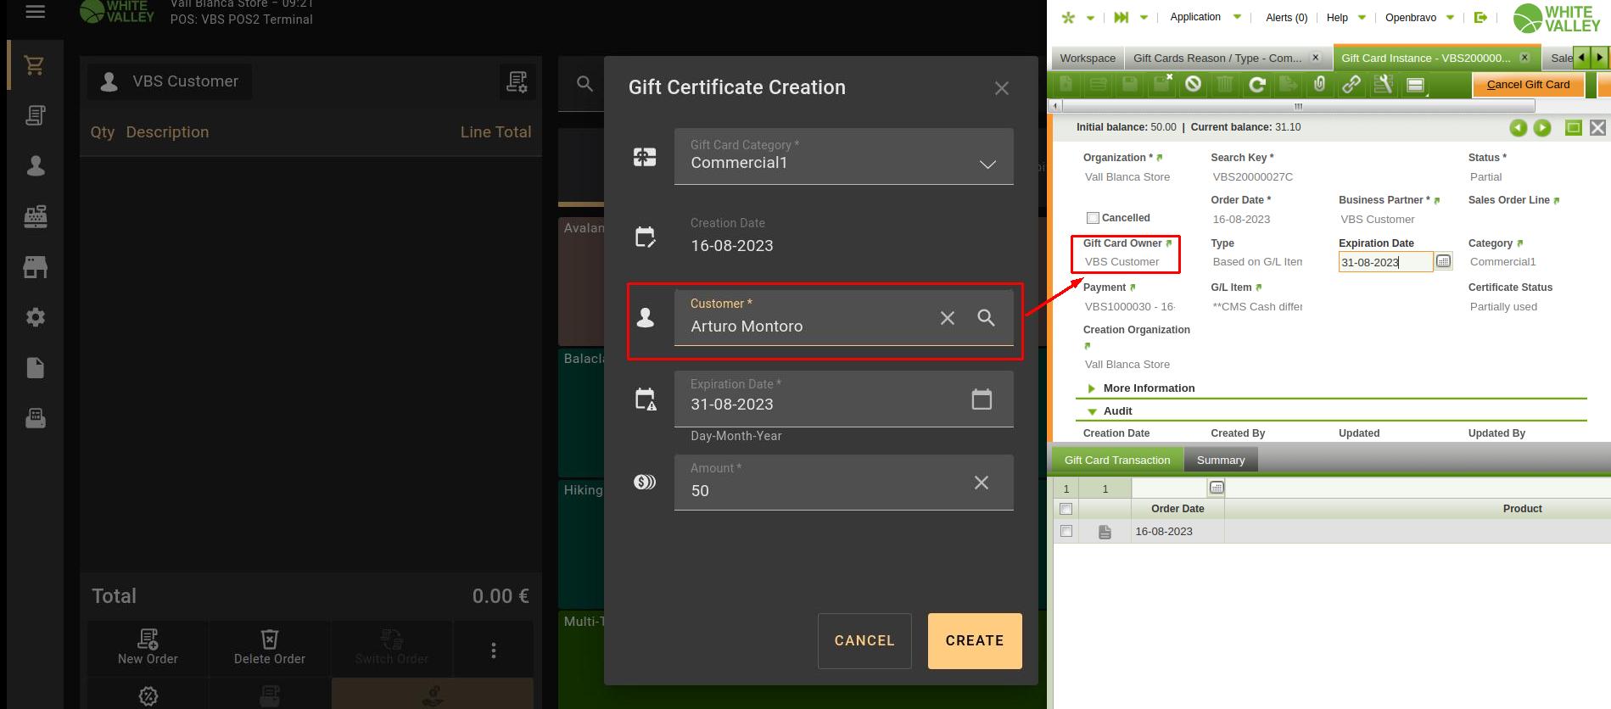1611x709 pixels.
Task: Click the Cancel Gift Card button
Action: pos(1528,85)
